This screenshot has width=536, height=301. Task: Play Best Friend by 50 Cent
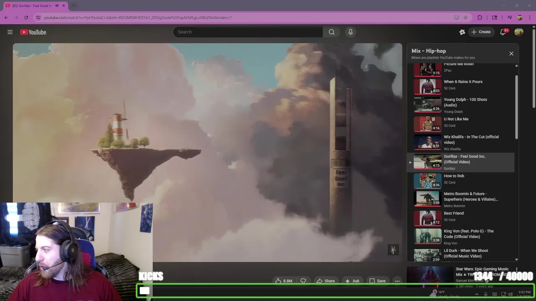point(461,218)
